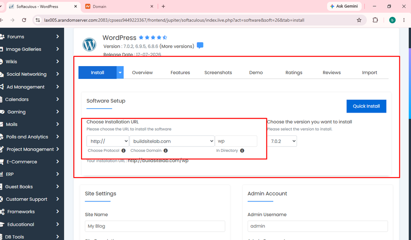The height and width of the screenshot is (240, 411).
Task: Switch to the Overview tab
Action: 142,73
